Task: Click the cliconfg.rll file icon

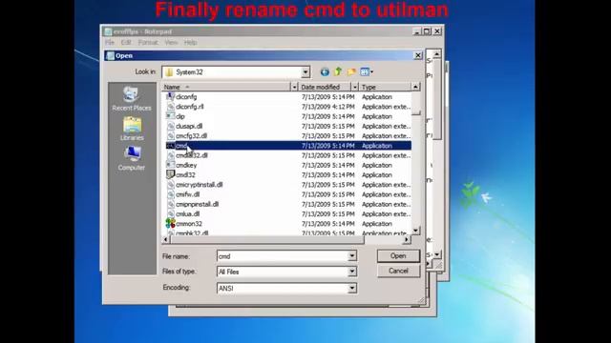Action: pos(170,106)
